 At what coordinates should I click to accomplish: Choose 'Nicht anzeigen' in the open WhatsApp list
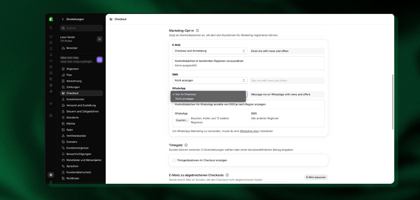208,99
